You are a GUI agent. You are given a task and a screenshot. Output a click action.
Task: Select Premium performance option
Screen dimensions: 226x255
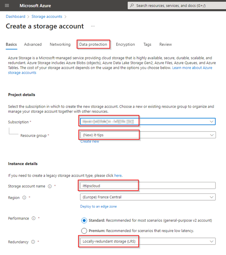[84, 231]
